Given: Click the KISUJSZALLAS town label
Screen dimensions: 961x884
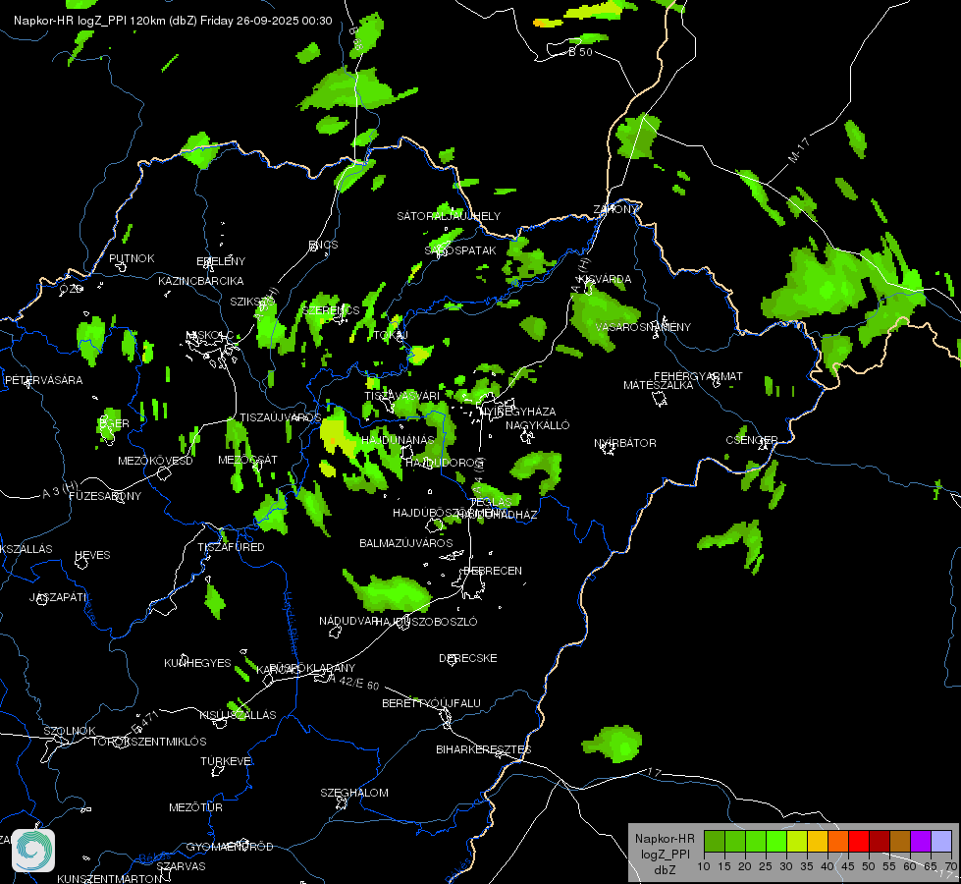Looking at the screenshot, I should [x=238, y=715].
